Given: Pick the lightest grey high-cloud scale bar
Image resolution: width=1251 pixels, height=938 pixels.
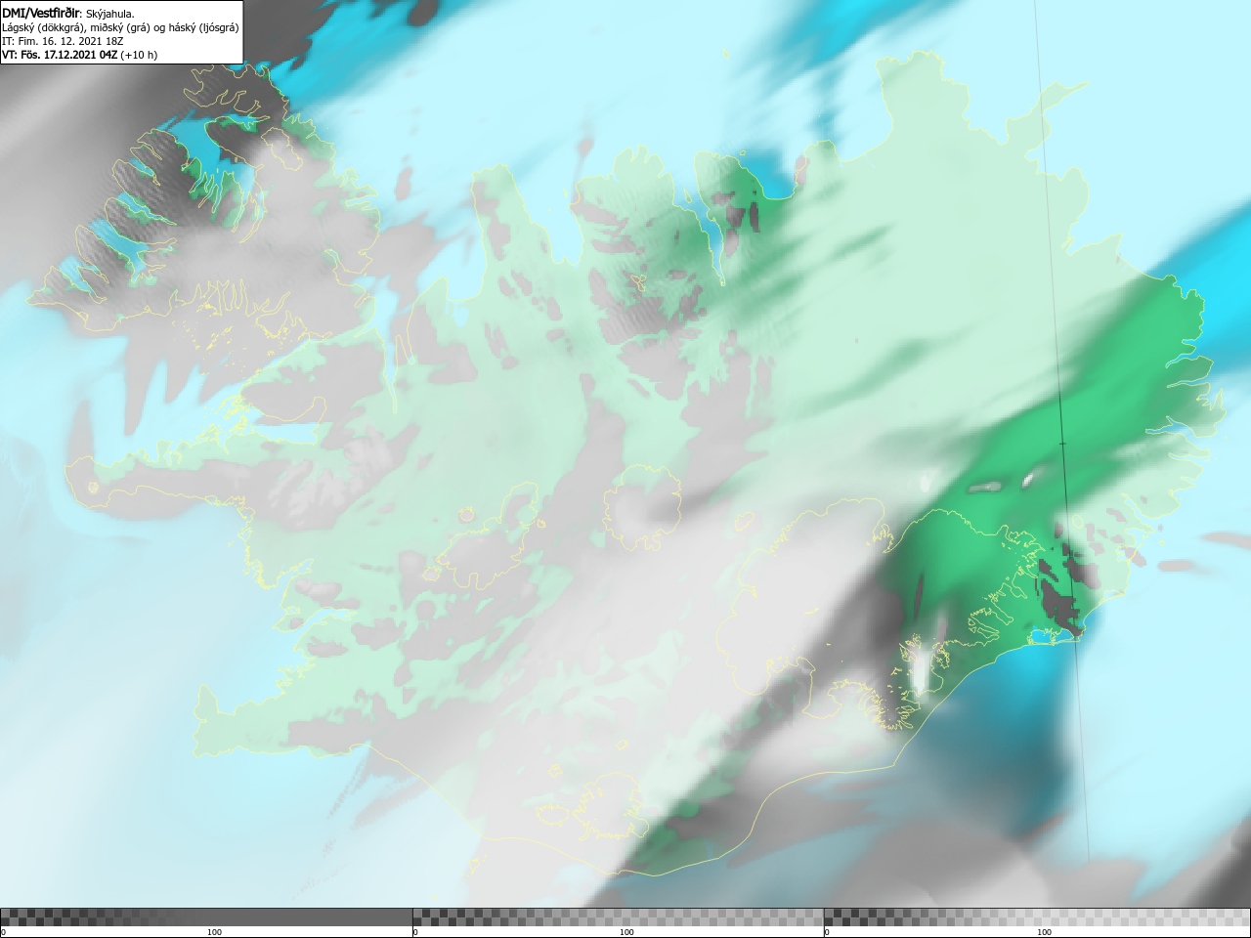Looking at the screenshot, I should tap(1037, 917).
